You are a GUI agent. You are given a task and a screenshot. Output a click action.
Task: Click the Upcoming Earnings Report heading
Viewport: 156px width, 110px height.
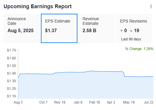point(38,7)
